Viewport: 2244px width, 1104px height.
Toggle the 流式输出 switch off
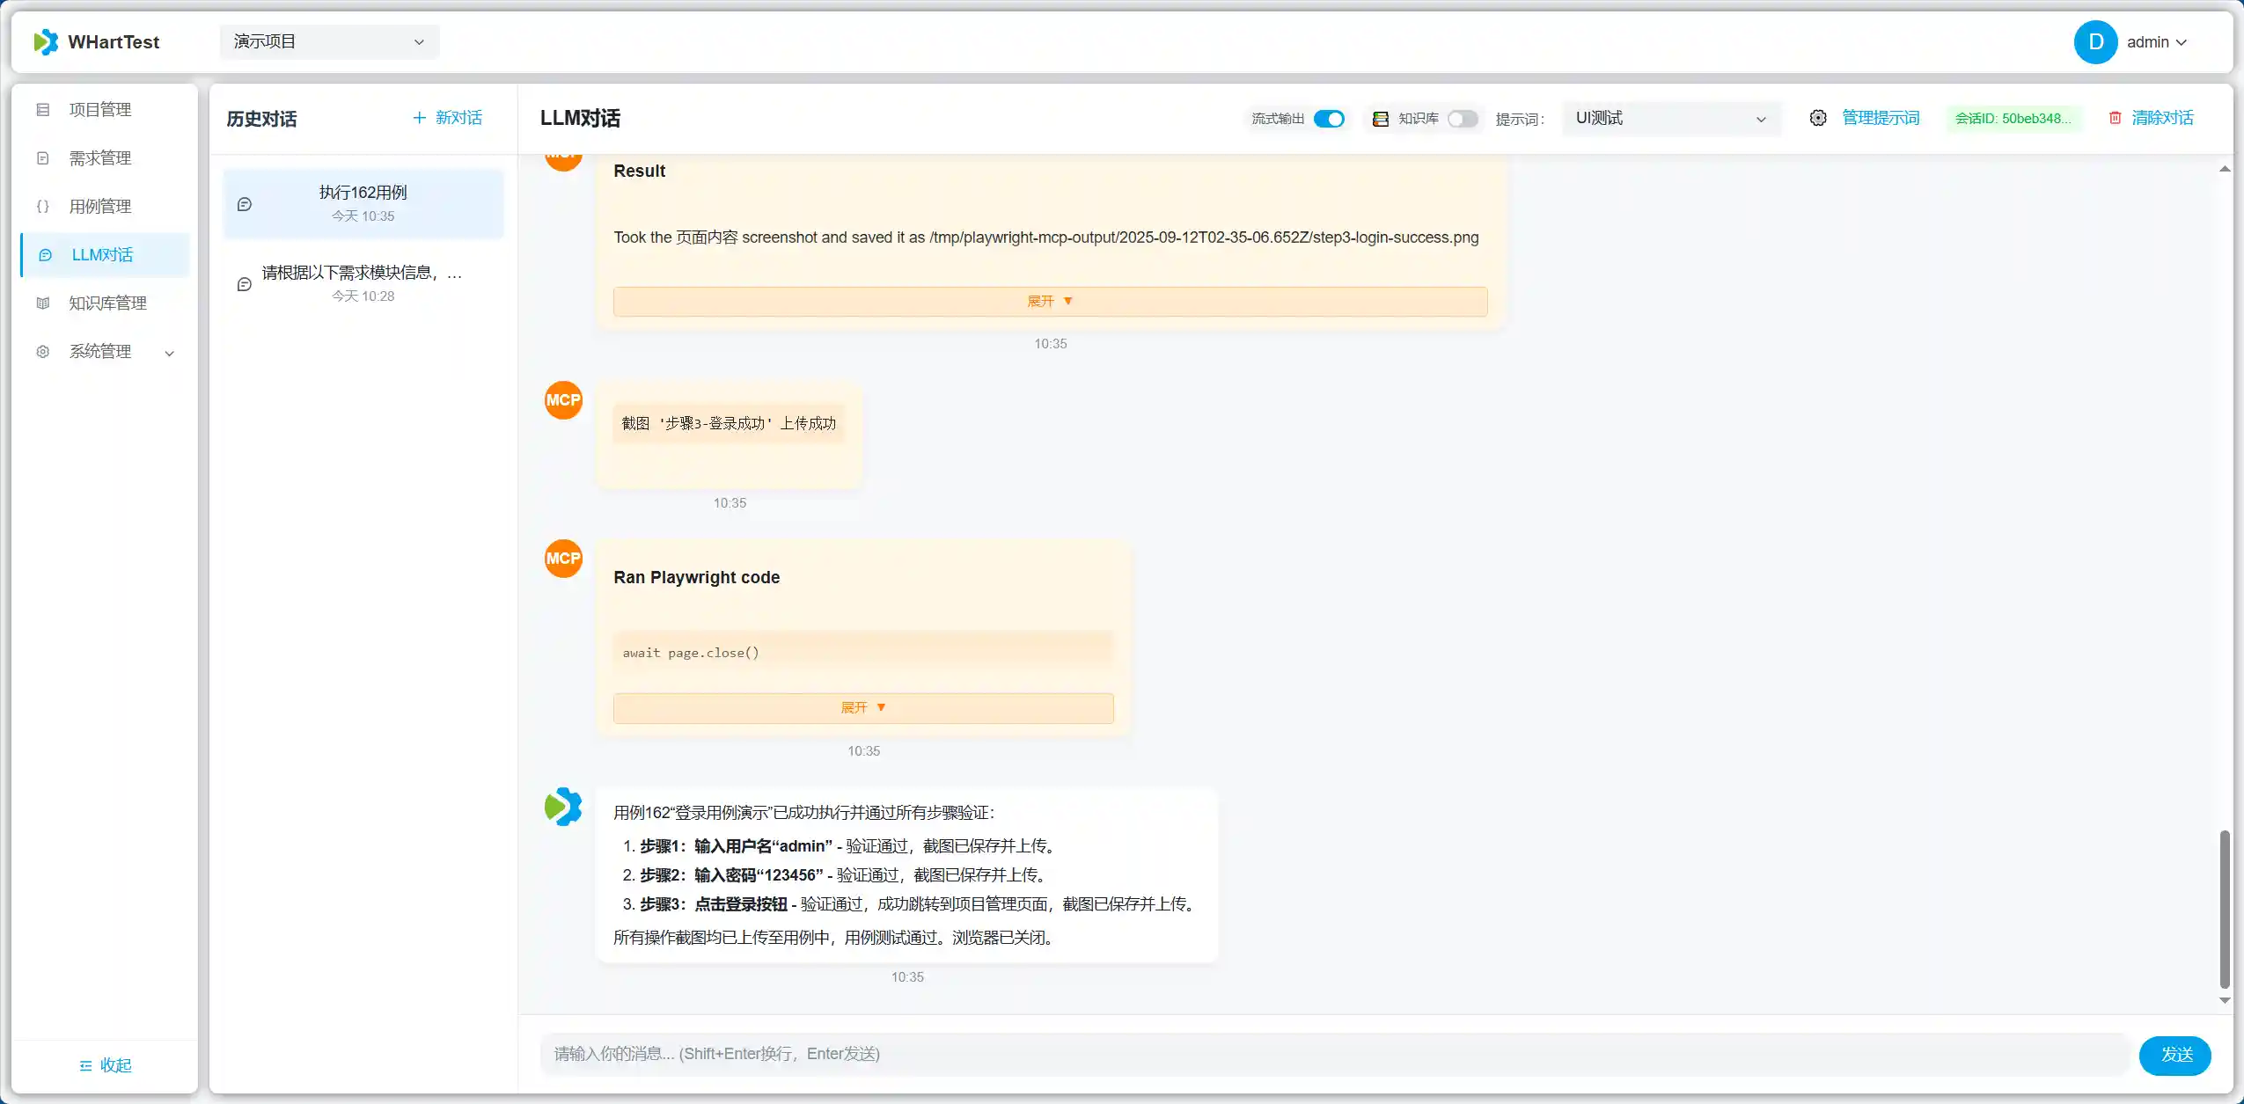click(x=1329, y=119)
